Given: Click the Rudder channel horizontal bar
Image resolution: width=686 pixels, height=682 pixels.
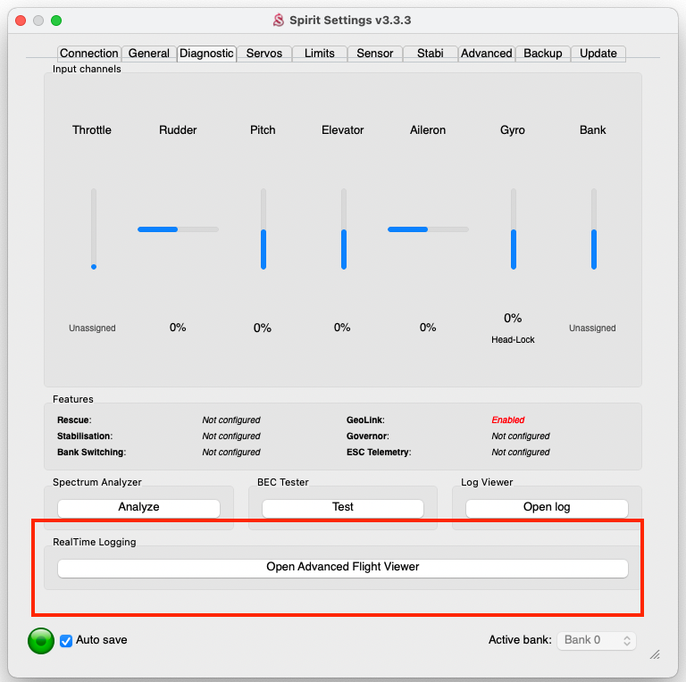Looking at the screenshot, I should tap(178, 229).
